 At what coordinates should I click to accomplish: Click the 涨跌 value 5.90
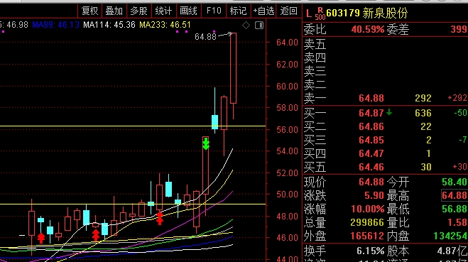(x=374, y=195)
